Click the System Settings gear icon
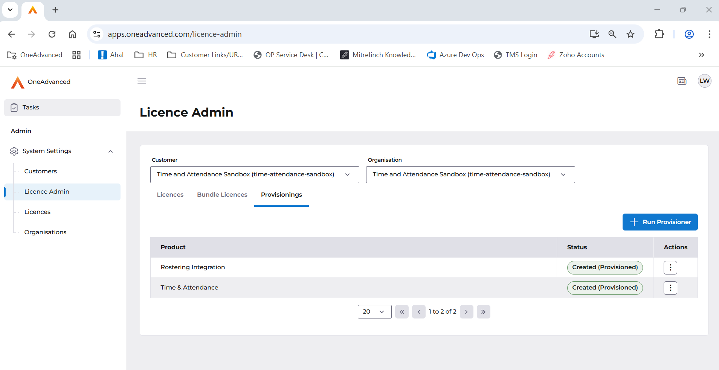719x370 pixels. (x=14, y=151)
